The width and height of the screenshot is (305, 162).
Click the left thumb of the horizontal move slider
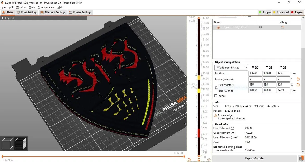click(2, 156)
